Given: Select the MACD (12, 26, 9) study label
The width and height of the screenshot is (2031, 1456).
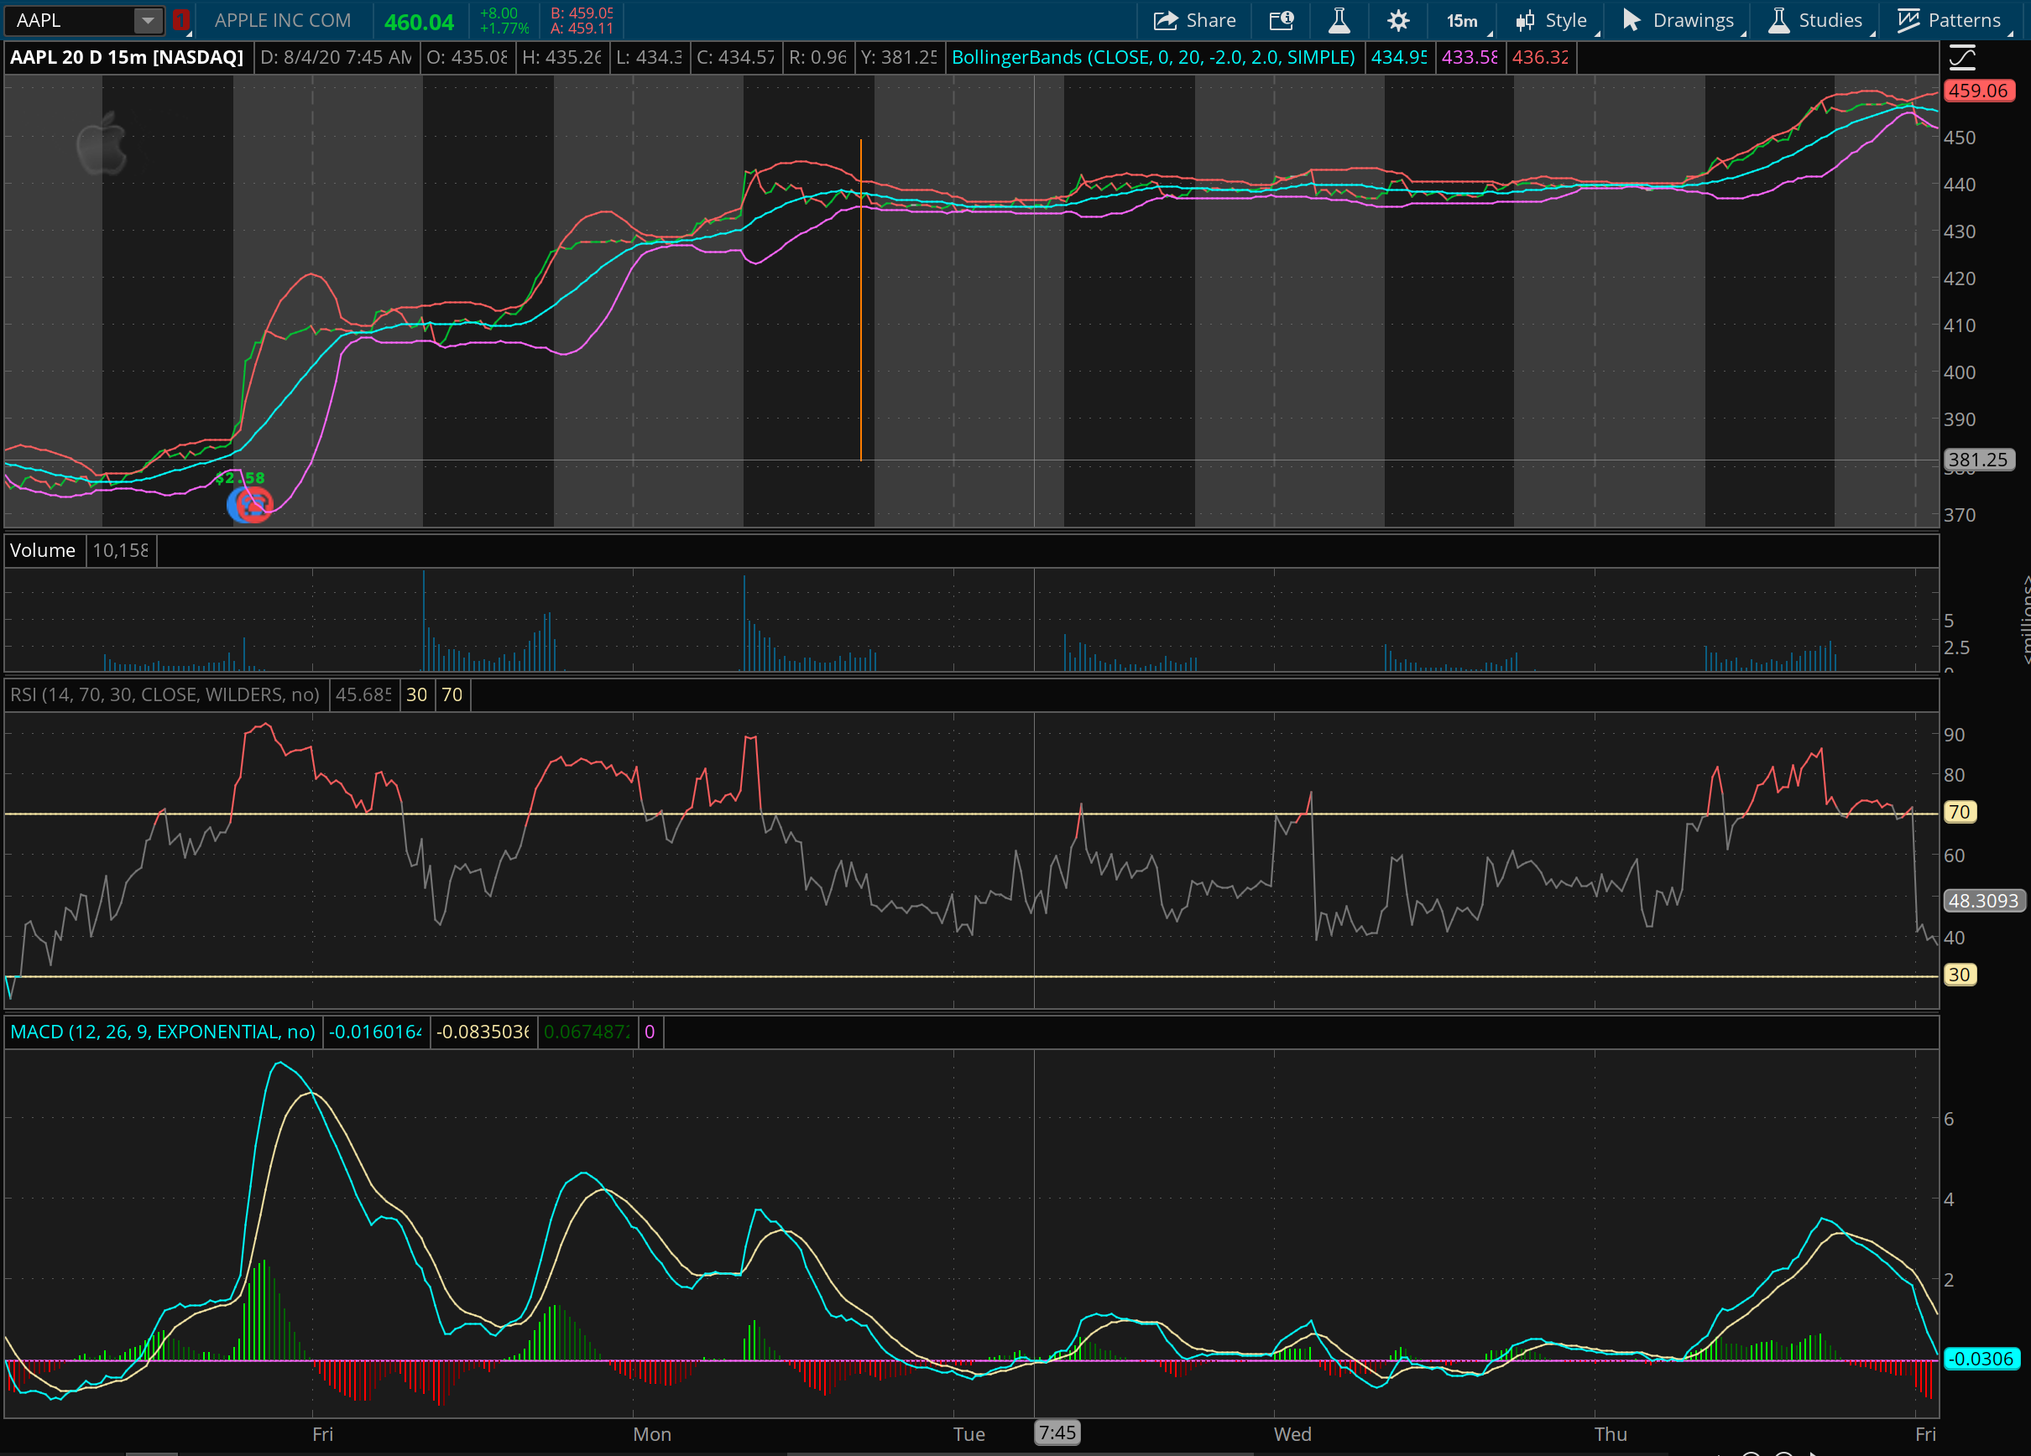Looking at the screenshot, I should [162, 1032].
